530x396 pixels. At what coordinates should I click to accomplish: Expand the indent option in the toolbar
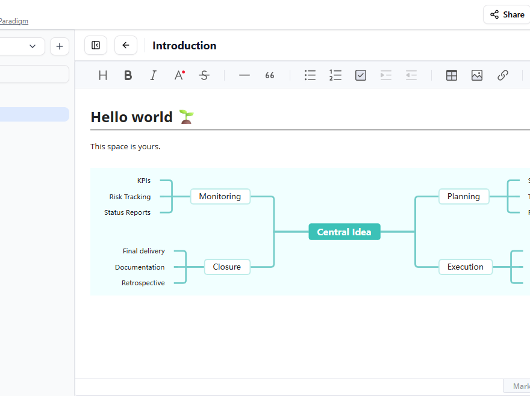click(x=386, y=75)
